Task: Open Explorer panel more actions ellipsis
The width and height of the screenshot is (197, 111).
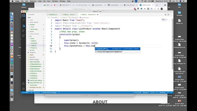Action: click(43, 14)
